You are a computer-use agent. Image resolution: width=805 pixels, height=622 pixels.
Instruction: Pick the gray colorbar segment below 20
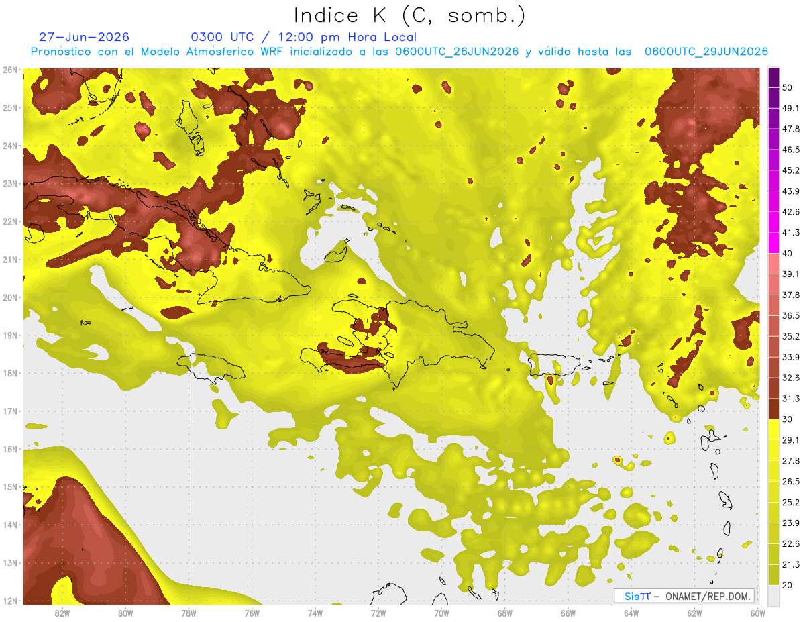pos(773,594)
